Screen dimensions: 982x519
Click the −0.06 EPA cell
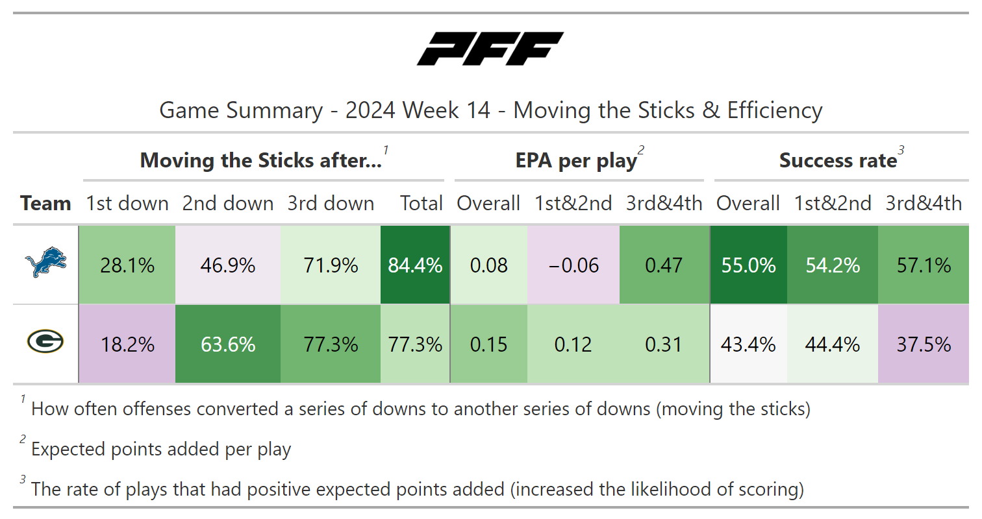coord(573,265)
